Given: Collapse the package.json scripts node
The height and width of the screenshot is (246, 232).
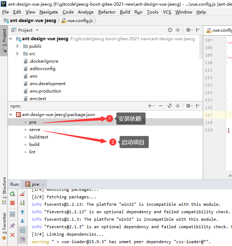Looking at the screenshot, I should coord(11,115).
